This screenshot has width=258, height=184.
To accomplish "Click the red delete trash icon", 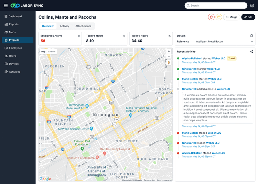I will pyautogui.click(x=211, y=17).
